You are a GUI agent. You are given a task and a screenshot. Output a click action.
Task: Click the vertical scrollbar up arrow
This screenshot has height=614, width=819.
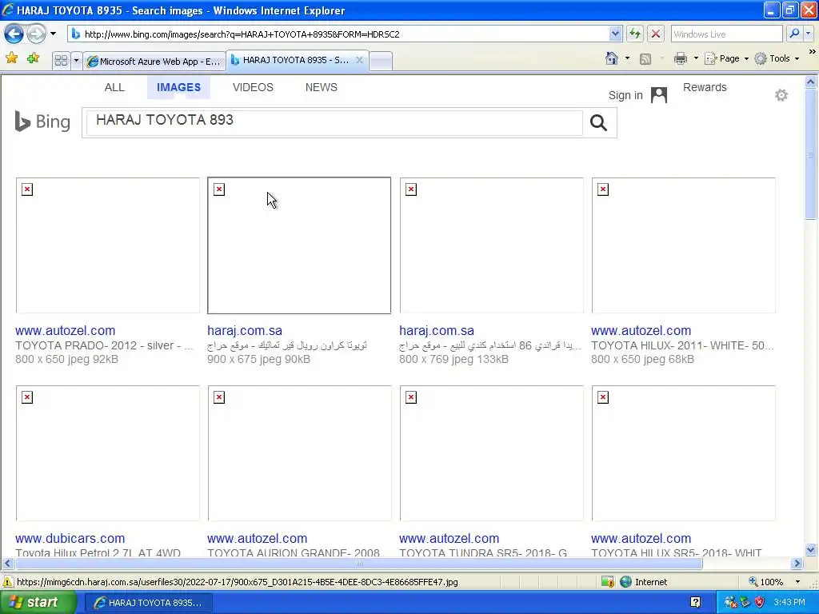click(x=811, y=82)
